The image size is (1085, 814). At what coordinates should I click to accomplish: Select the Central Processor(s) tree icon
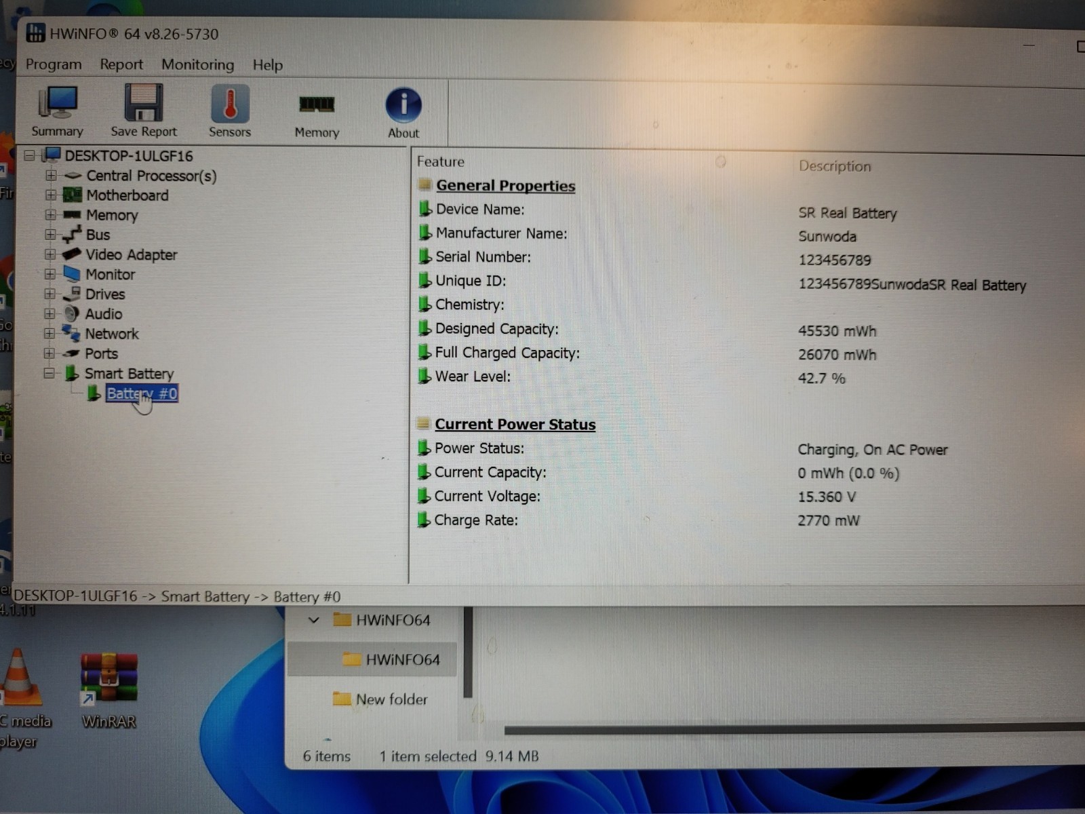(73, 176)
